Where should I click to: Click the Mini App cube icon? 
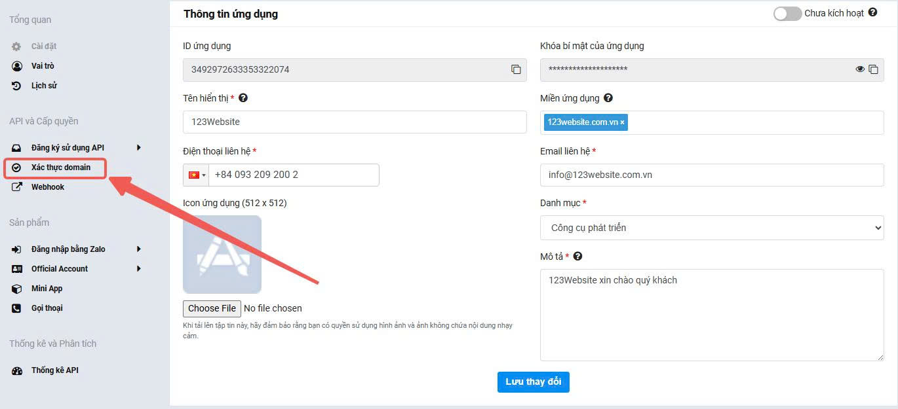click(17, 289)
